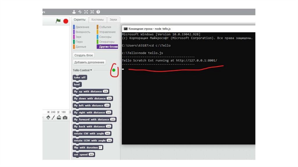Select the Delete scissors tool icon
This screenshot has height=167, width=298.
click(80, 12)
